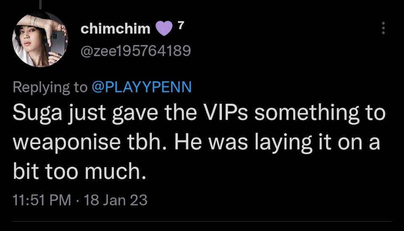Click the 11:51 PM timestamp

42,200
